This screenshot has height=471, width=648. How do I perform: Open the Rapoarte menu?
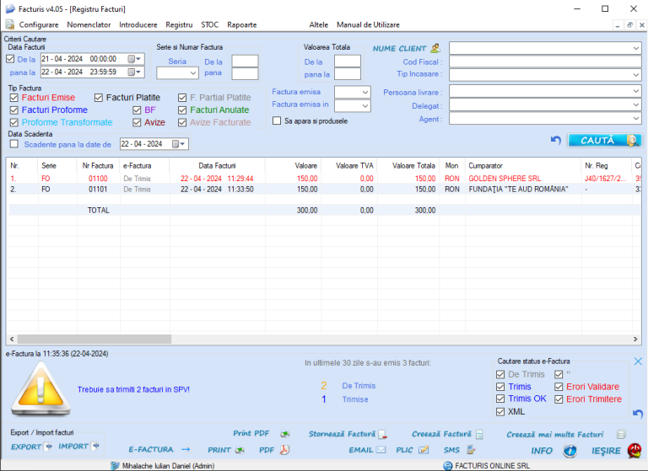point(241,25)
